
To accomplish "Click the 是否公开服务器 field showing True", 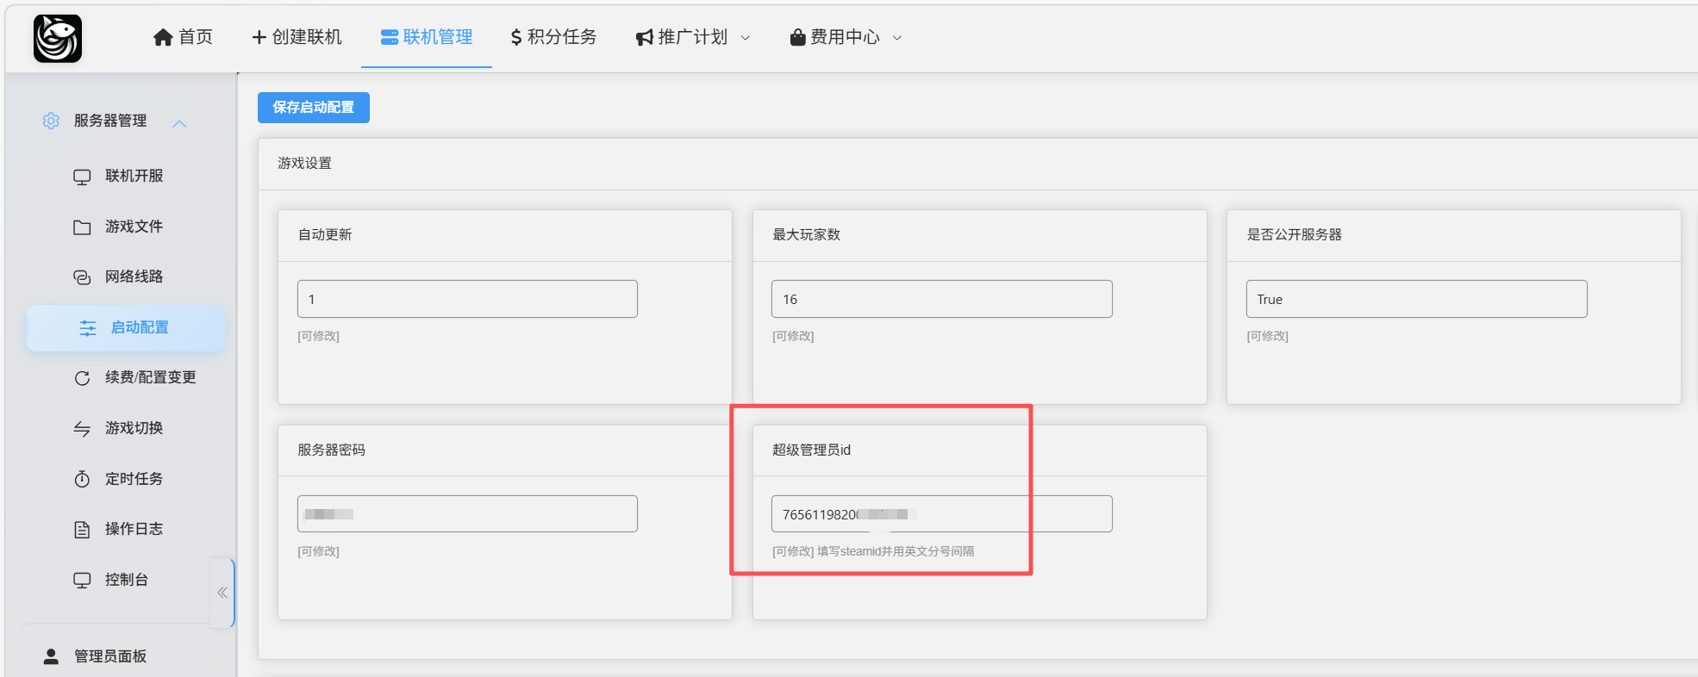I will click(x=1415, y=299).
